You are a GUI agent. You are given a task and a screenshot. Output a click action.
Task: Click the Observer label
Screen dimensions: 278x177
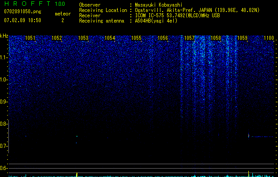[90, 5]
